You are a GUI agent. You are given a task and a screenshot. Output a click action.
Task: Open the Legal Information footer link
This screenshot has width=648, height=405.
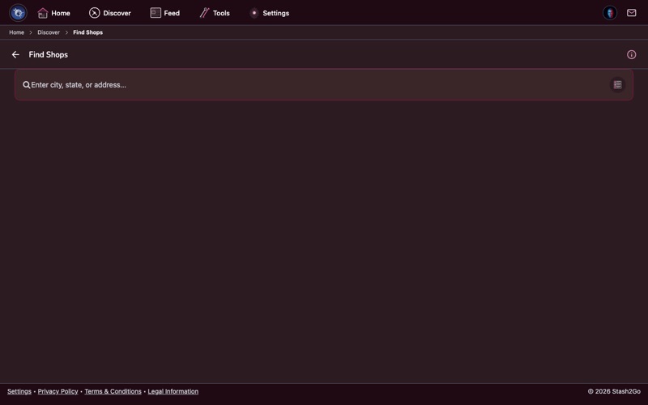[x=173, y=391]
